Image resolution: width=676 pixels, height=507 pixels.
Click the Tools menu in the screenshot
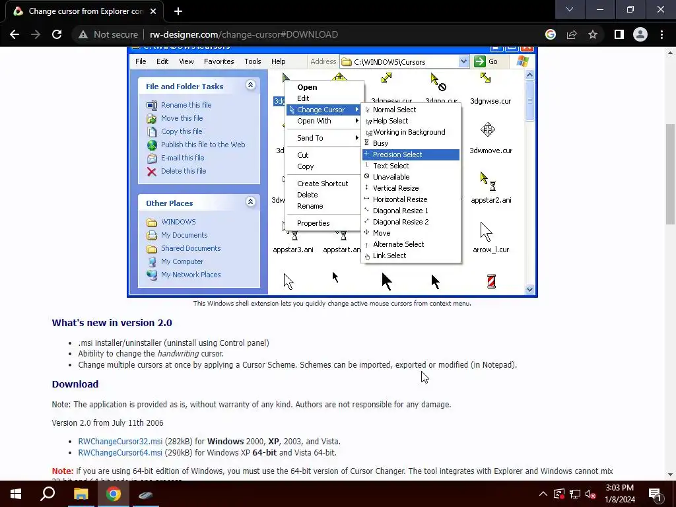coord(253,61)
